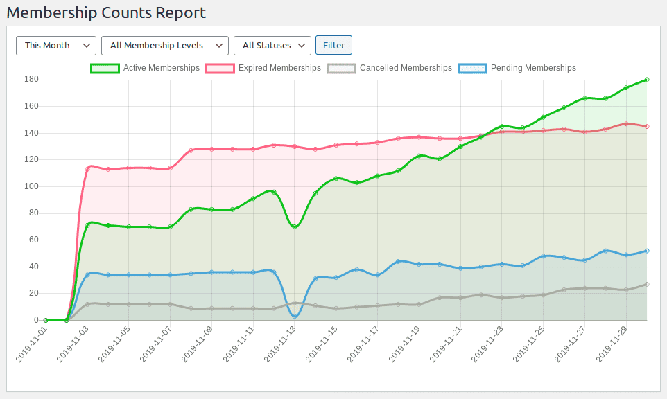
Task: Expand the All Membership Levels dropdown
Action: [x=164, y=45]
